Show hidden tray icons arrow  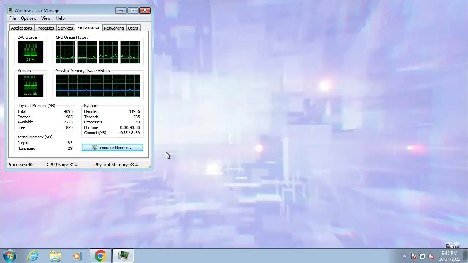(x=404, y=256)
